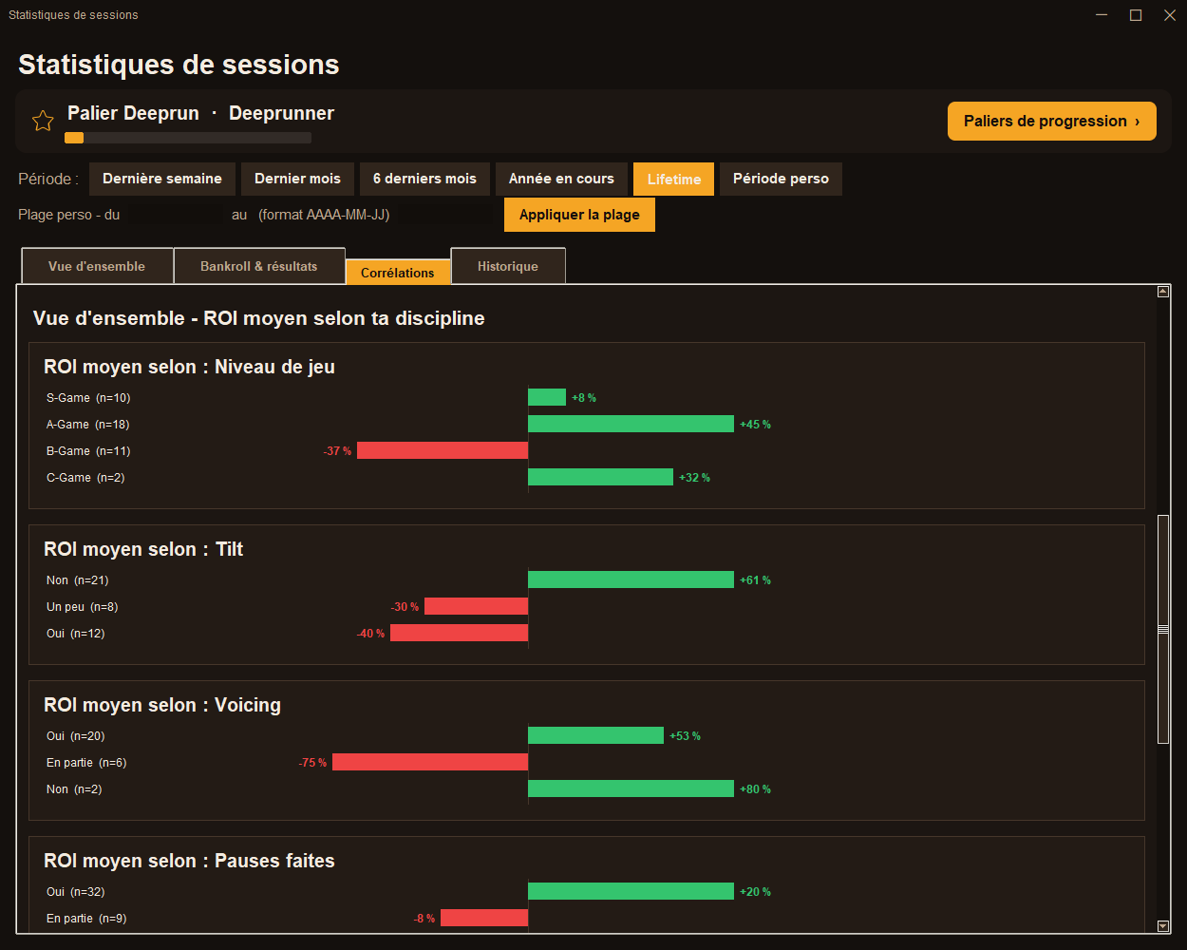The width and height of the screenshot is (1187, 950).
Task: Click the scrollbar down arrow
Action: [1163, 926]
